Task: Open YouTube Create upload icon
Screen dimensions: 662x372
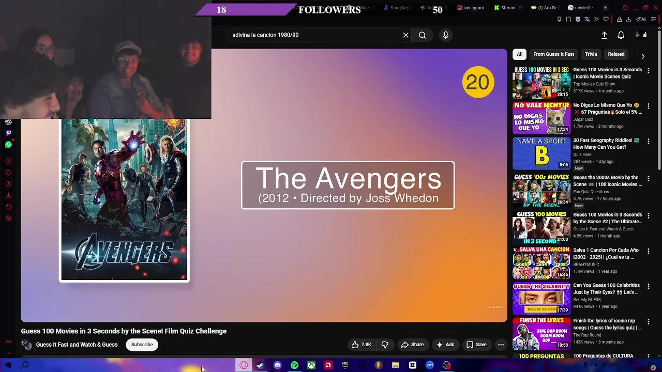Action: [x=604, y=35]
